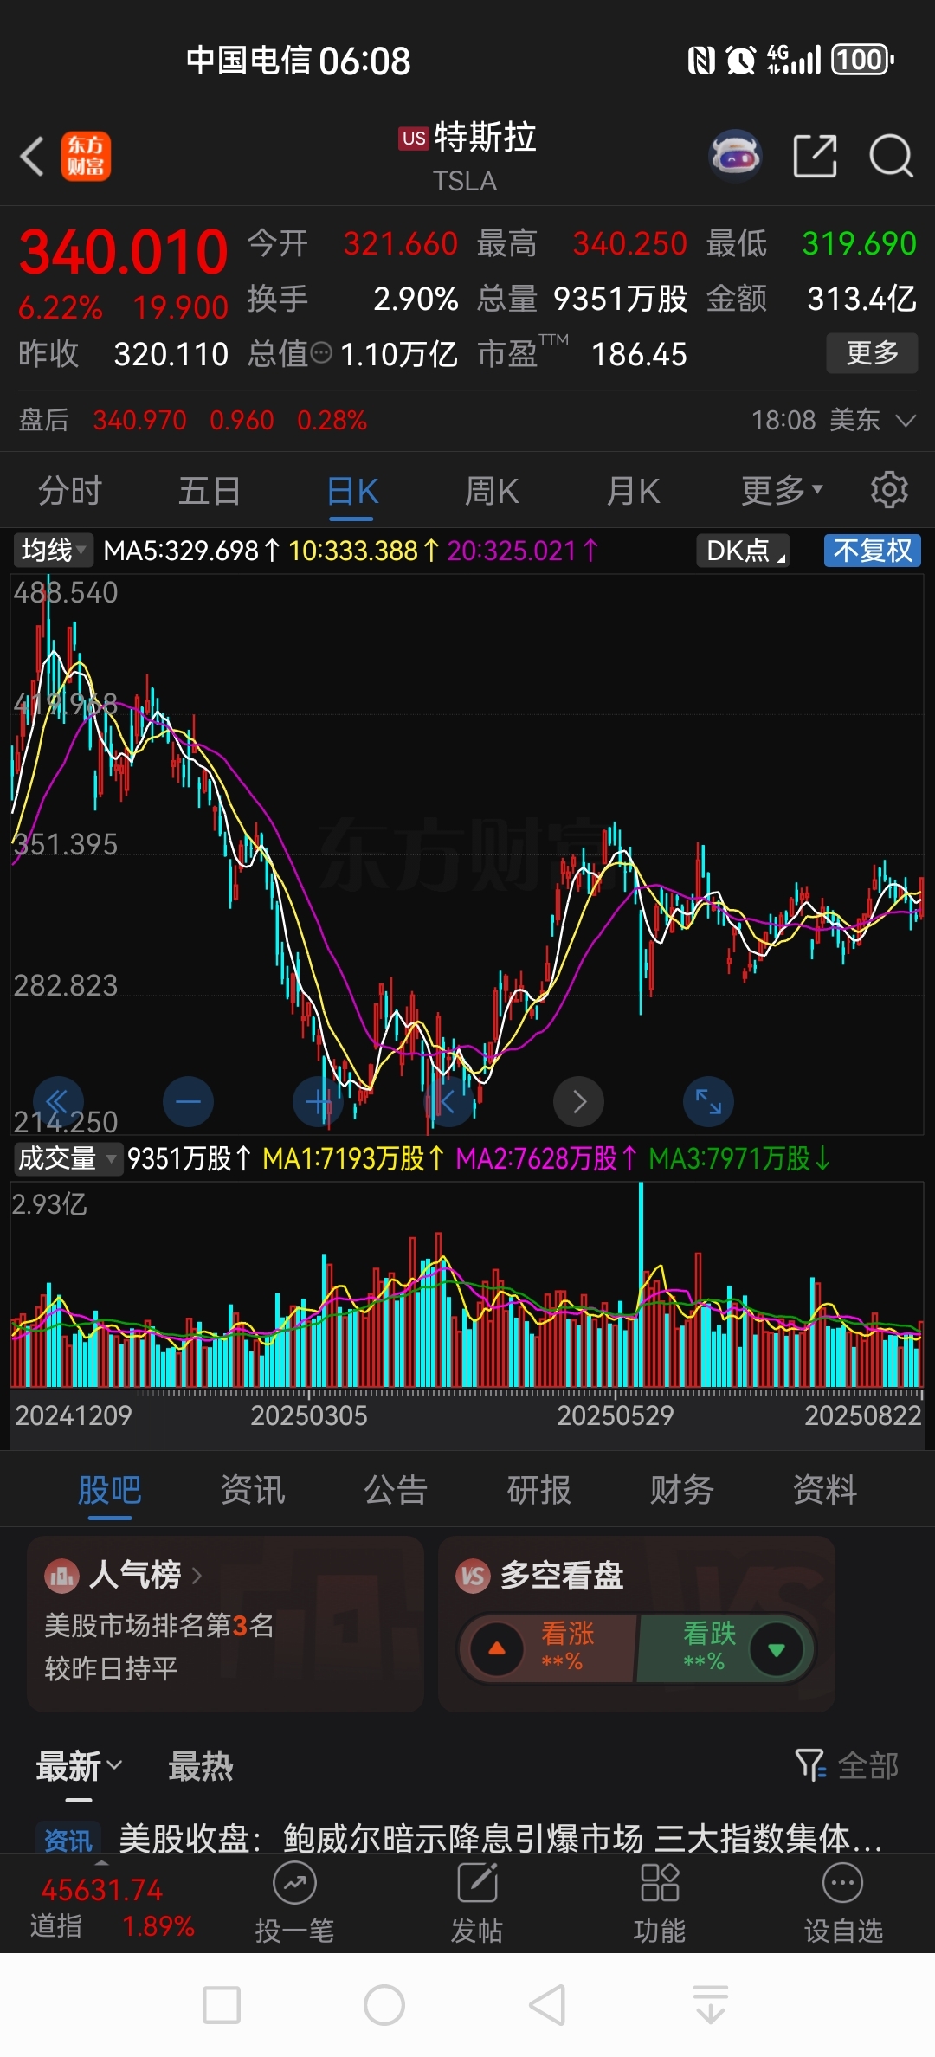Switch to the 分时 chart tab
This screenshot has width=935, height=2057.
(69, 491)
